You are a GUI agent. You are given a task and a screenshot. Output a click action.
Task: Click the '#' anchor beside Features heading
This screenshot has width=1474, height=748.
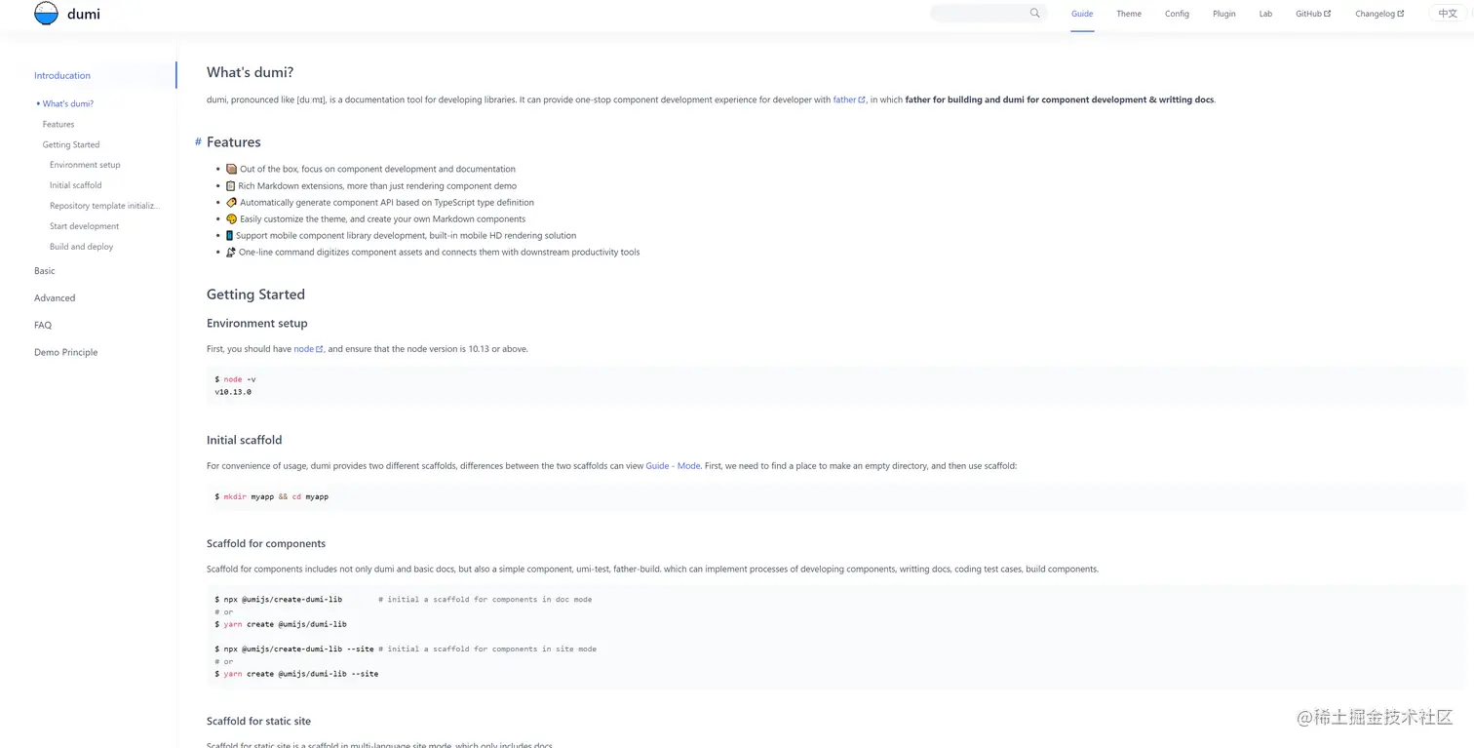pos(198,142)
